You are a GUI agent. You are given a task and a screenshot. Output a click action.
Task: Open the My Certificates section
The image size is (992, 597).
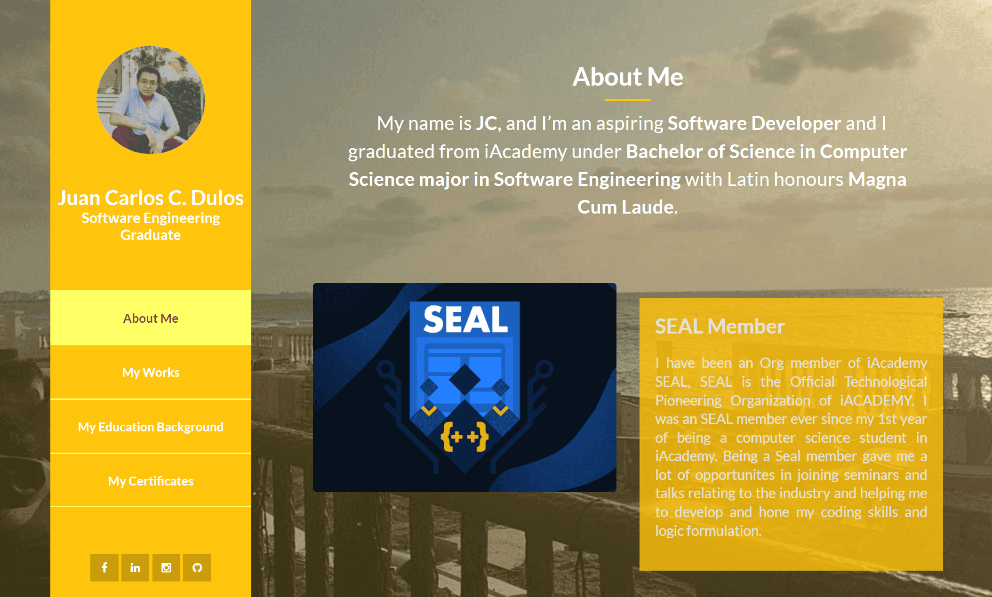pyautogui.click(x=151, y=481)
